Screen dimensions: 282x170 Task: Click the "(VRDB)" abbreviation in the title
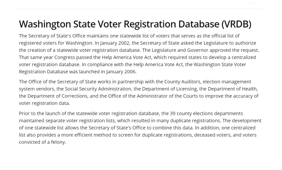coord(236,24)
